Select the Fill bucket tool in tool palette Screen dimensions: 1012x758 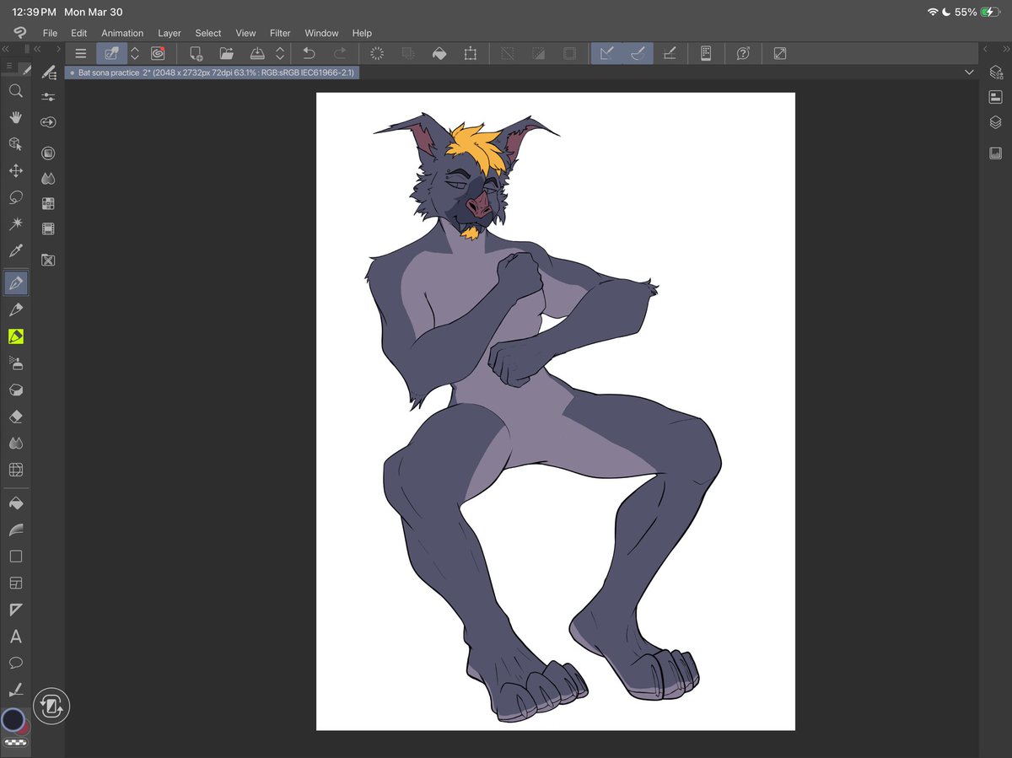click(15, 503)
